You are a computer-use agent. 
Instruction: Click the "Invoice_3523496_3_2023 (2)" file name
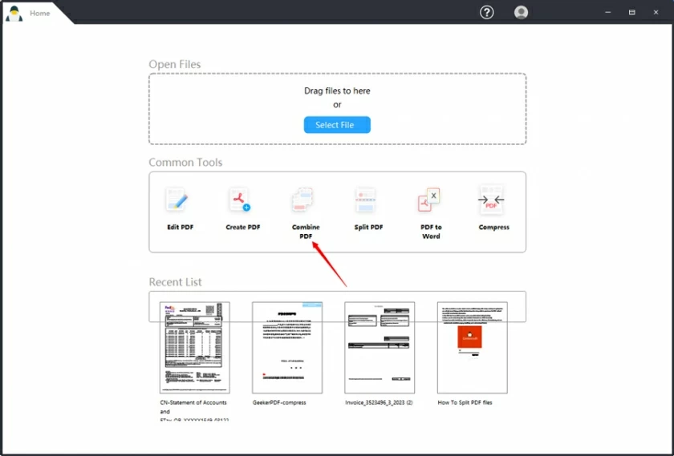point(379,402)
